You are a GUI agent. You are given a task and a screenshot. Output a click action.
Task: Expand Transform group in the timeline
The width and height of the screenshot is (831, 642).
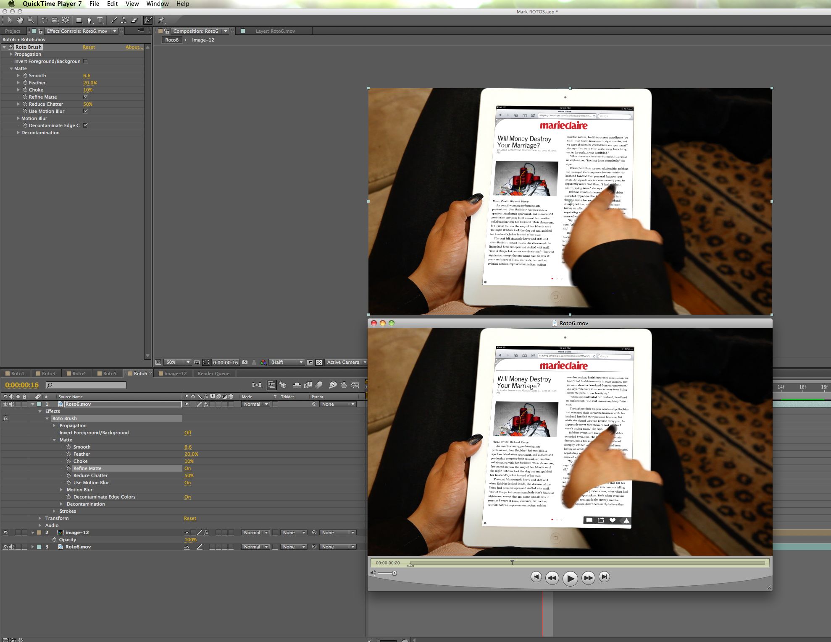pos(40,518)
